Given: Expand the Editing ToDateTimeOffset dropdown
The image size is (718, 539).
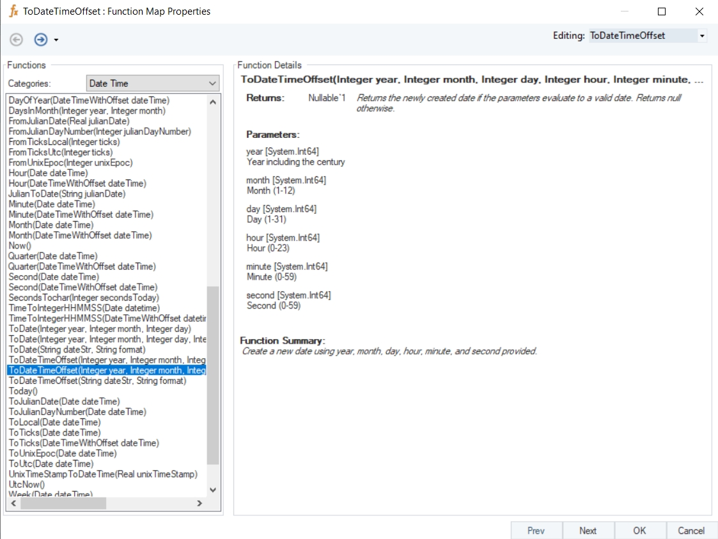Looking at the screenshot, I should [x=702, y=36].
